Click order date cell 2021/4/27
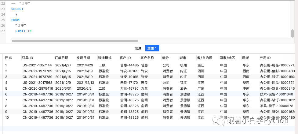Image resolution: width=298 pixels, height=134 pixels. [63, 65]
